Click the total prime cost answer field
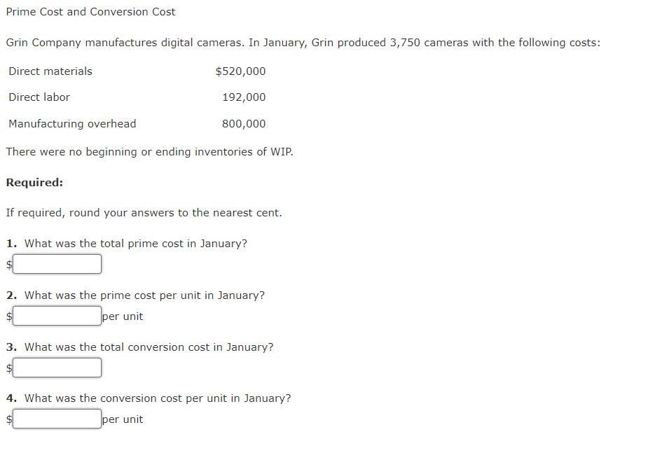This screenshot has height=453, width=662. [57, 264]
